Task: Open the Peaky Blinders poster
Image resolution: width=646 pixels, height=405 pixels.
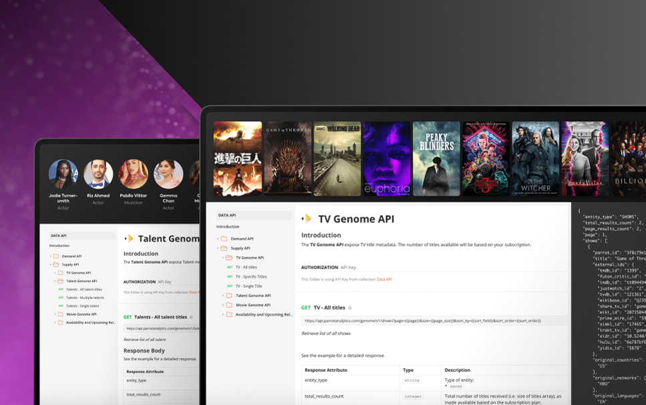Action: pos(436,159)
